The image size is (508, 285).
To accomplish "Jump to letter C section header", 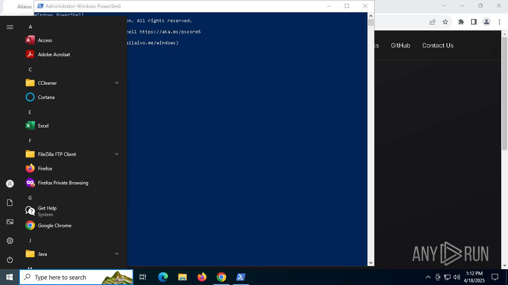I will tap(30, 69).
